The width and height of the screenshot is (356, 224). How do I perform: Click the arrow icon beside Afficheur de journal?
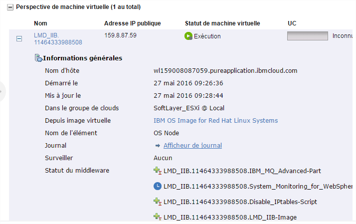tap(157, 146)
